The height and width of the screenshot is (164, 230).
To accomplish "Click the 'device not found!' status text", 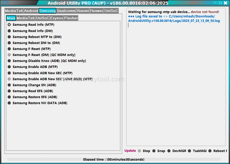I will [x=205, y=12].
